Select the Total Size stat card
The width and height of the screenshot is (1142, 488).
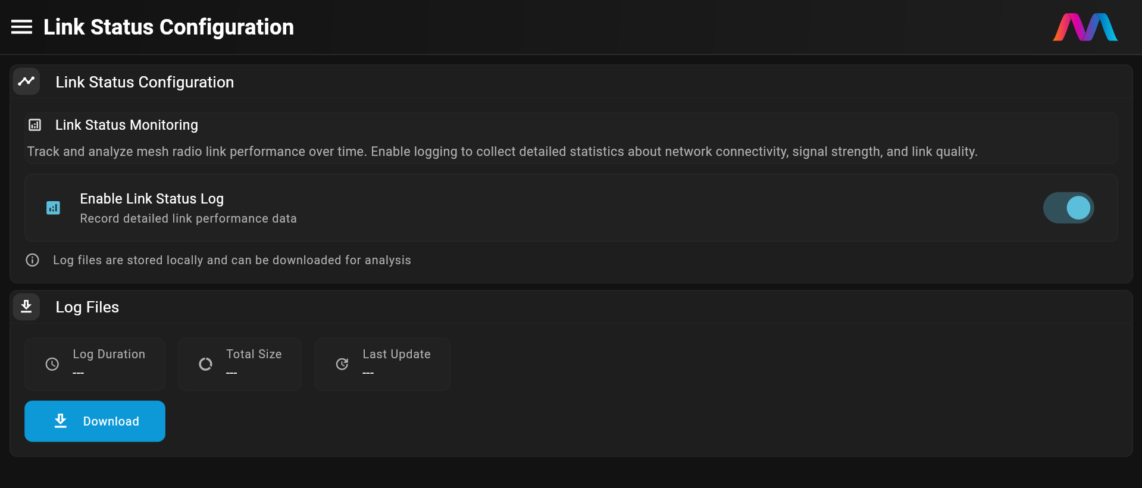click(x=240, y=364)
